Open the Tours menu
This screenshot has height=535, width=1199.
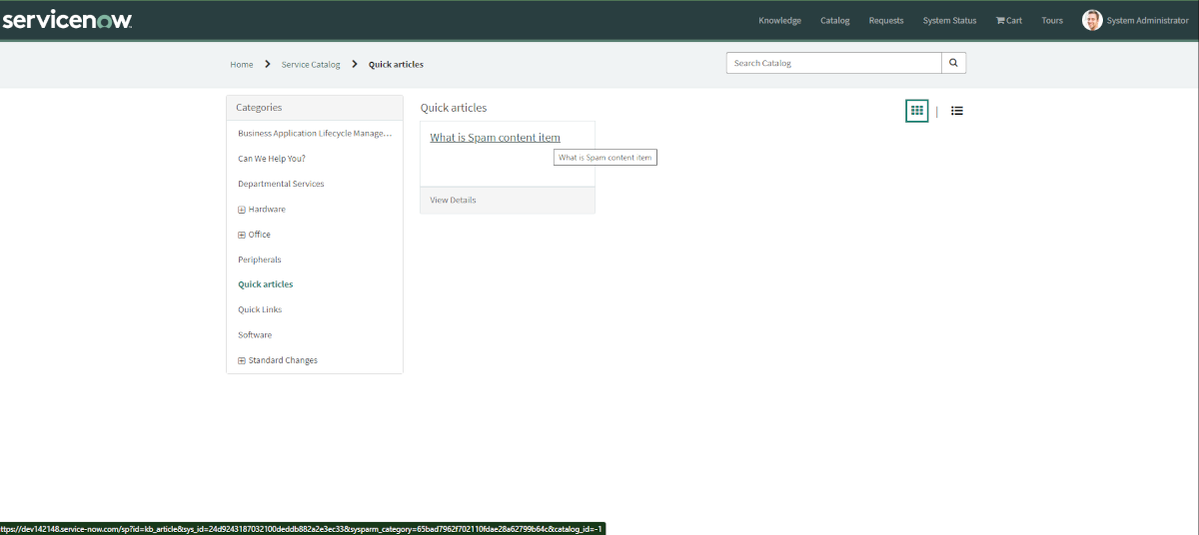pyautogui.click(x=1051, y=21)
